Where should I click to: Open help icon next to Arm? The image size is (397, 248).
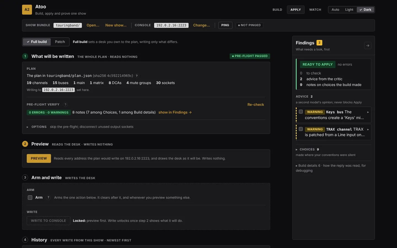click(x=49, y=198)
